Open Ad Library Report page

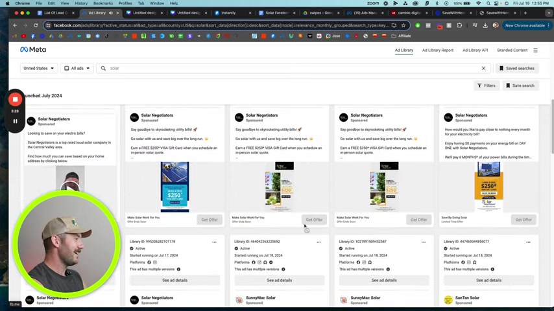coord(437,50)
